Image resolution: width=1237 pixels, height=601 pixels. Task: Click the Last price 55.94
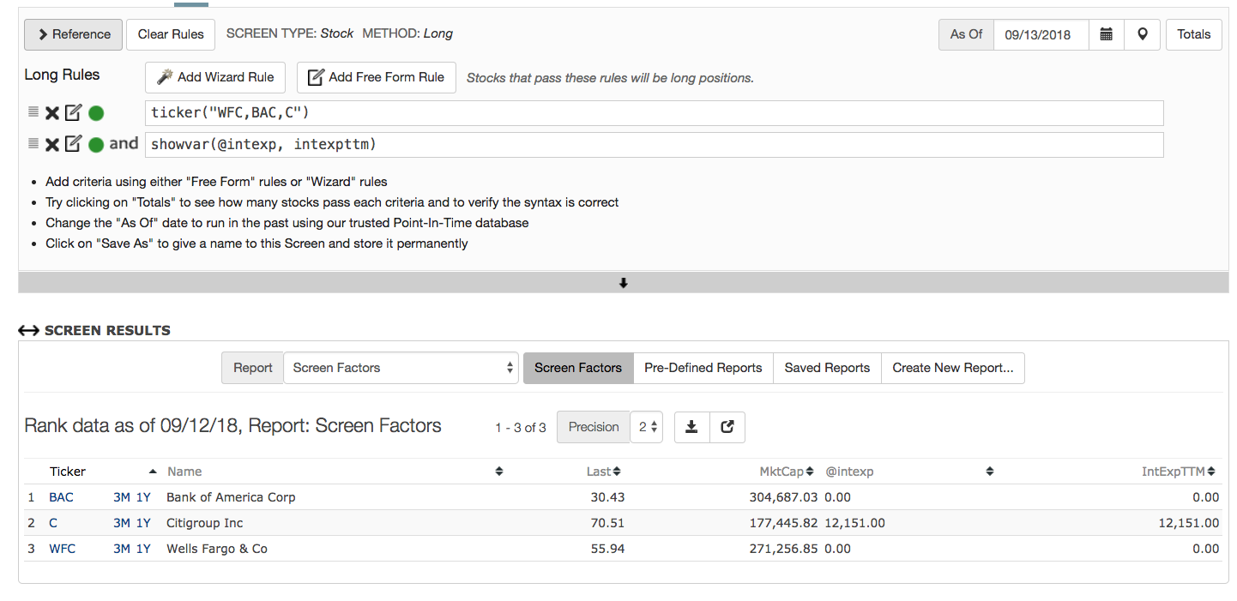pyautogui.click(x=608, y=549)
